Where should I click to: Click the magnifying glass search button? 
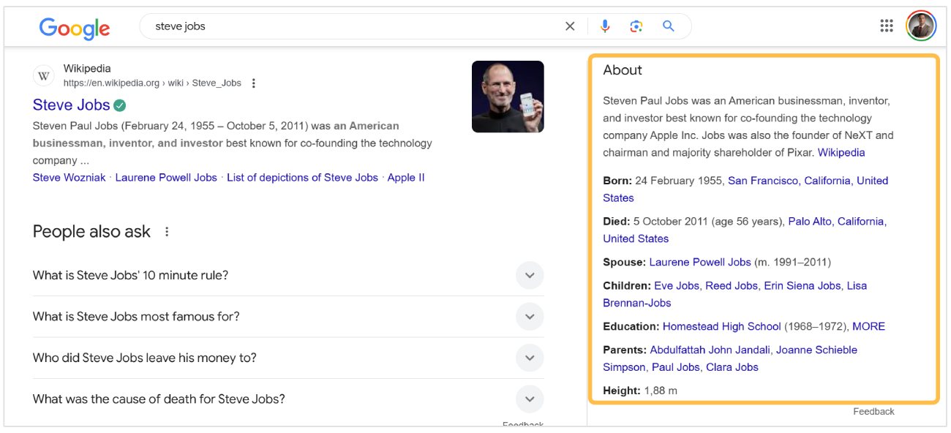668,26
